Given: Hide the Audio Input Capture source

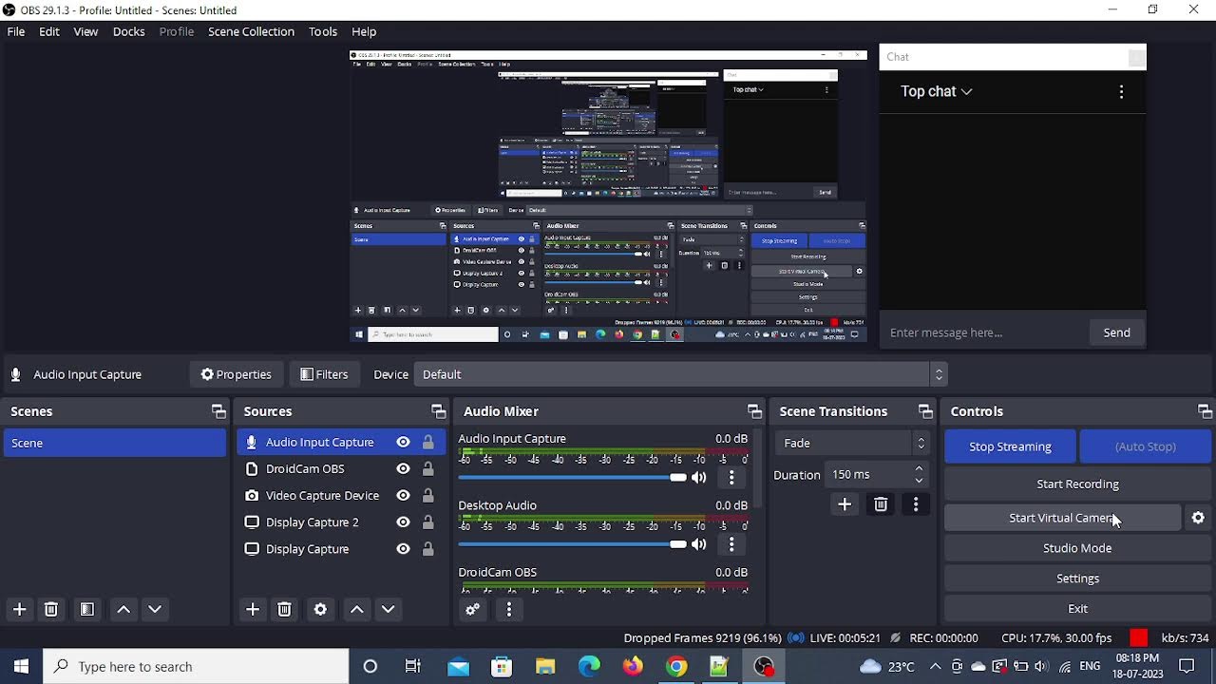Looking at the screenshot, I should click(x=404, y=443).
